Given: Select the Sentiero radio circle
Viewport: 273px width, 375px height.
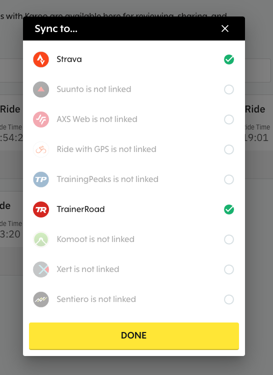Looking at the screenshot, I should tap(229, 299).
